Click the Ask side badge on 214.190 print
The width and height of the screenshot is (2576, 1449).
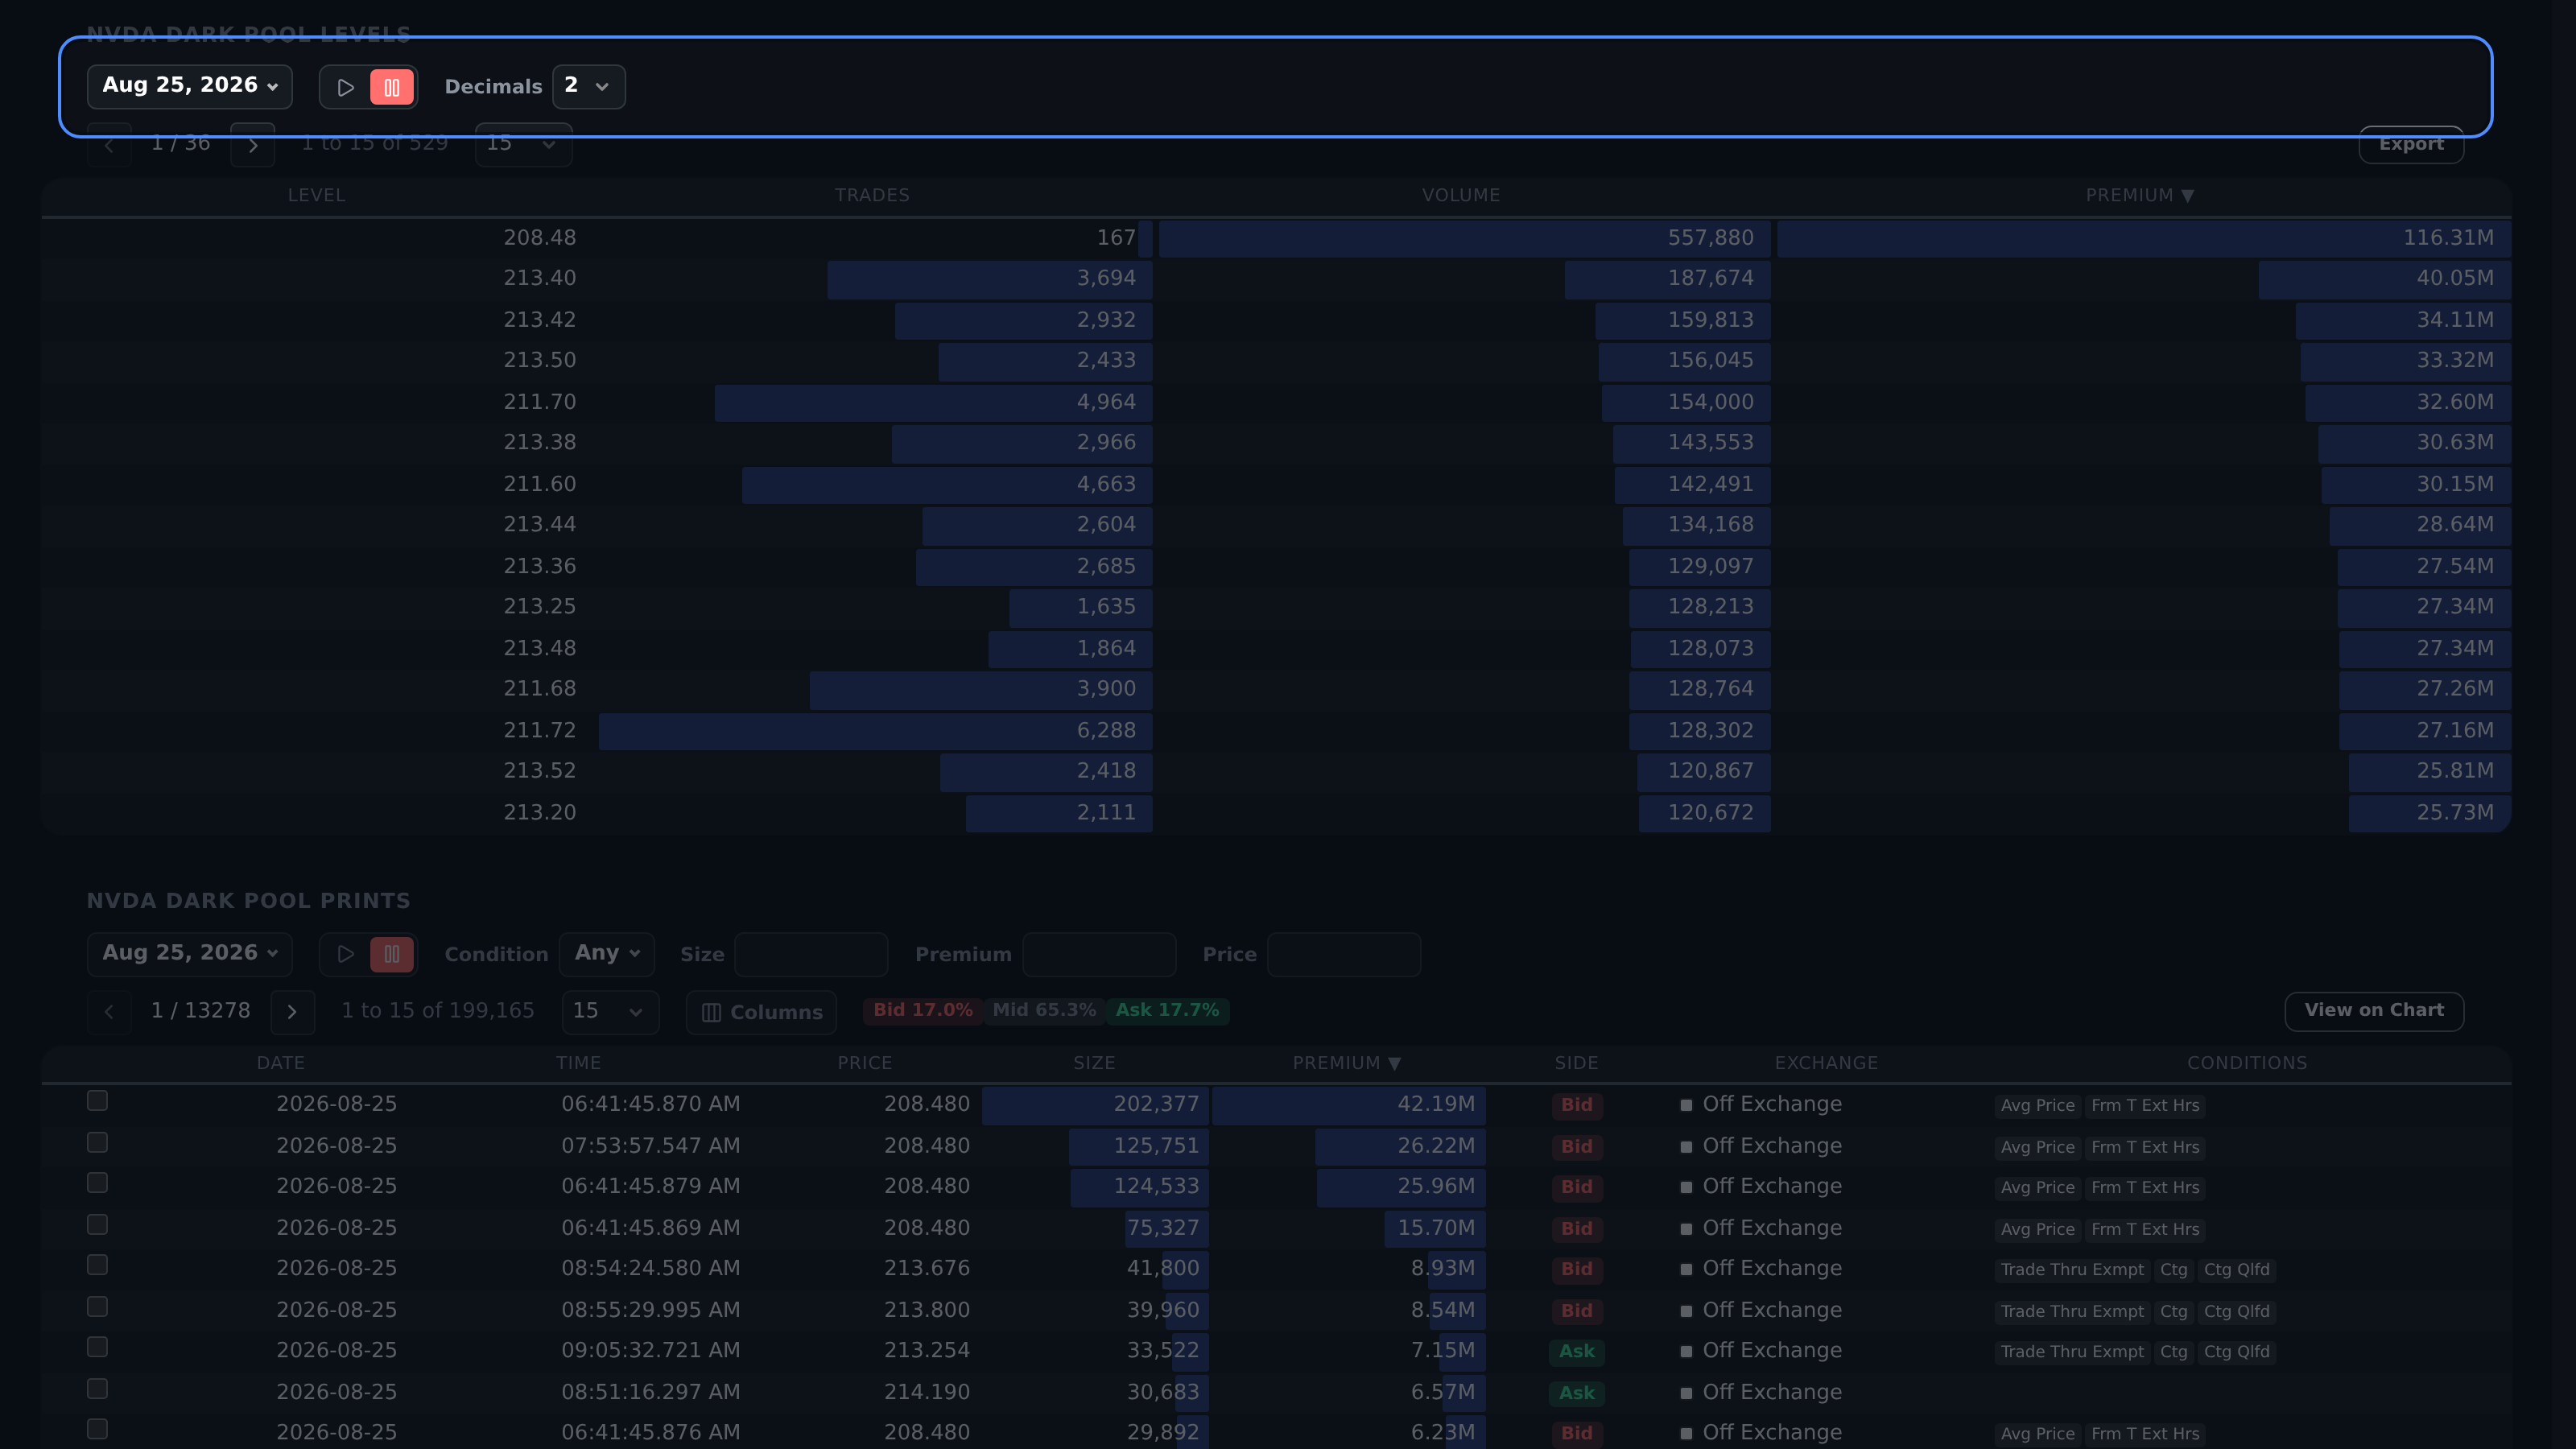click(x=1577, y=1393)
